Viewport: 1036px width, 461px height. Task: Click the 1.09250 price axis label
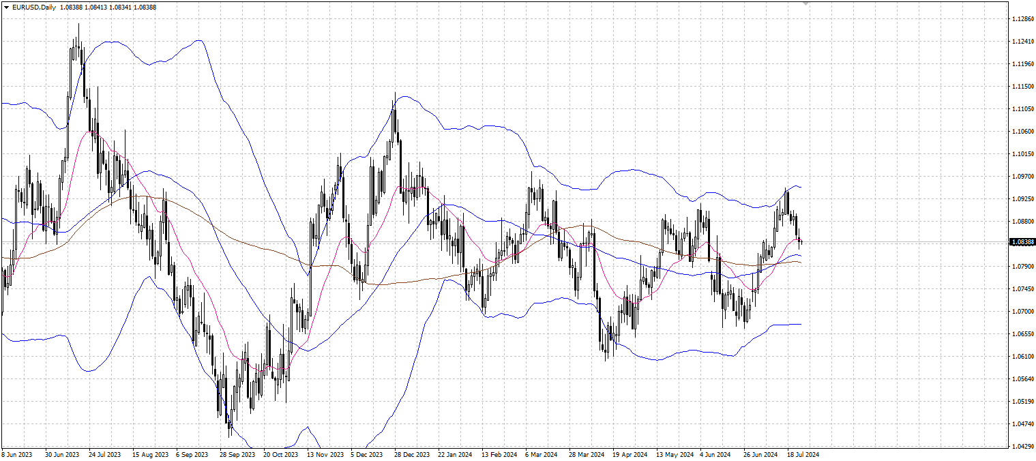coord(1023,199)
